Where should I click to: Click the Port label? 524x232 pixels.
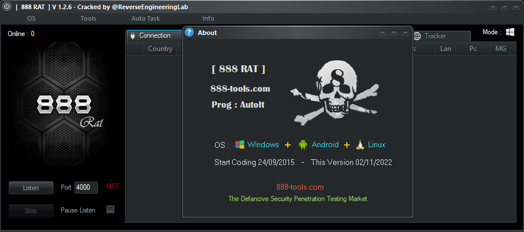point(66,187)
